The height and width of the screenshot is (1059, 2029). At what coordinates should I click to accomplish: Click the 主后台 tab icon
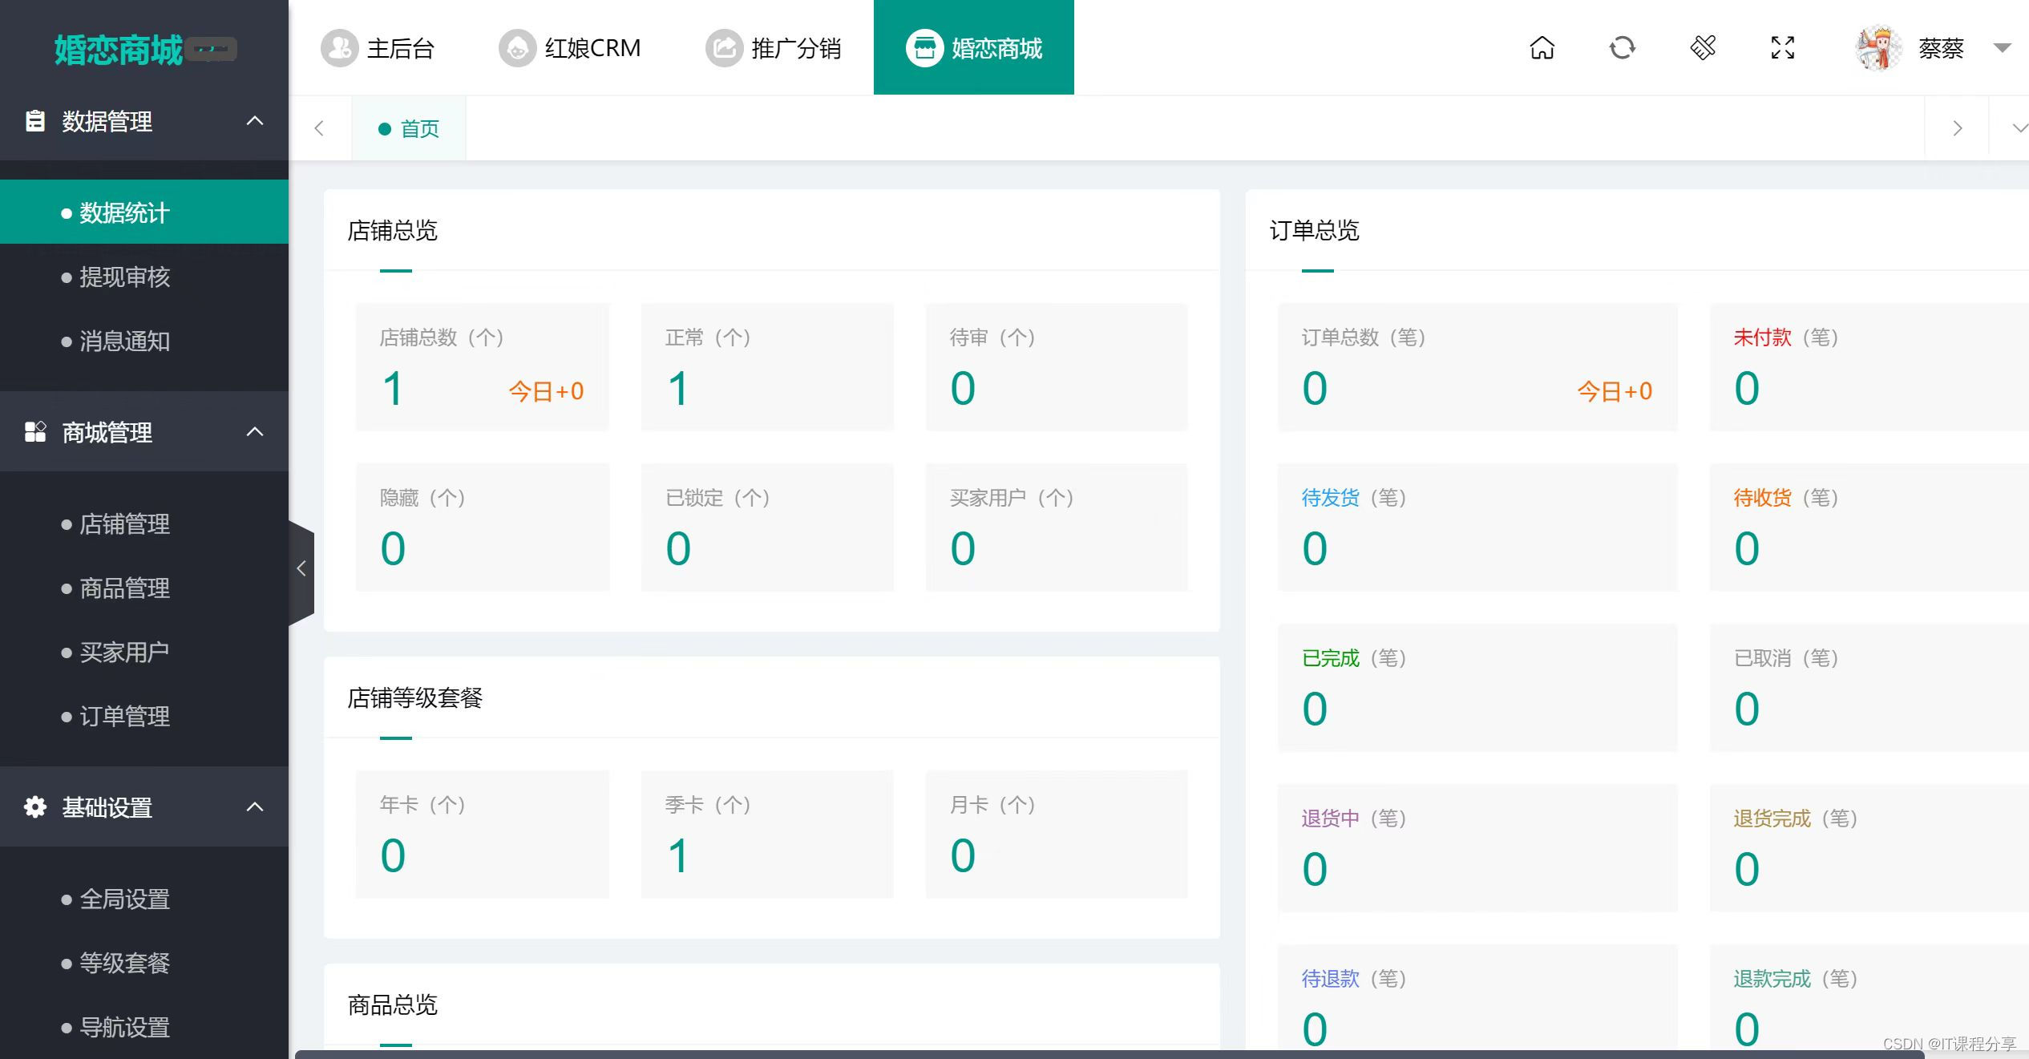pyautogui.click(x=339, y=48)
